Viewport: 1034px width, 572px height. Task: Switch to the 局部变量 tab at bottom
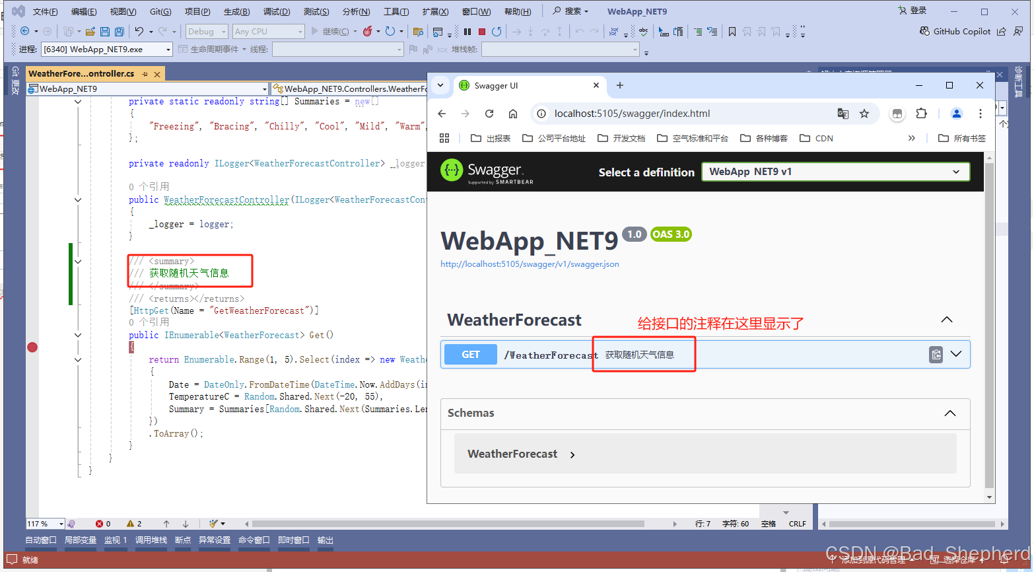(x=81, y=540)
